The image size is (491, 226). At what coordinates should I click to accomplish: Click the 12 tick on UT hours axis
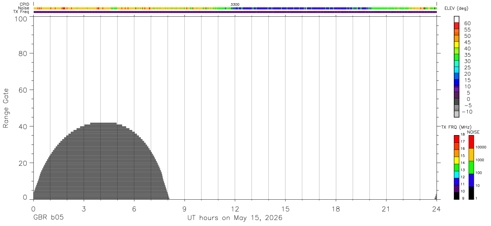(x=235, y=209)
